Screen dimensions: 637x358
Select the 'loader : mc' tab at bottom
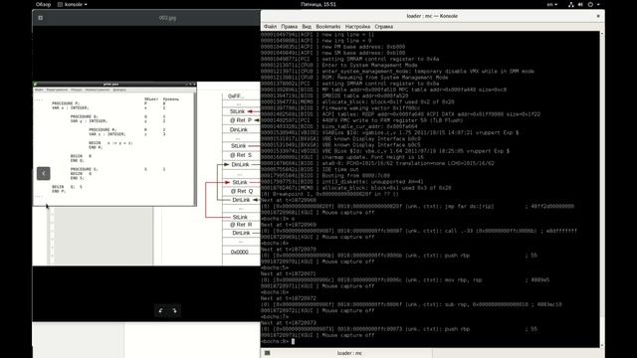[349, 353]
